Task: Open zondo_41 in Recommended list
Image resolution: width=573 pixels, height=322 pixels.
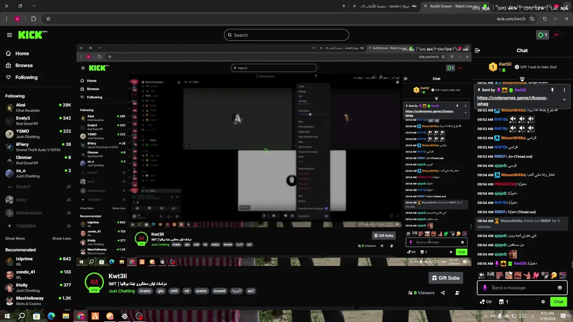Action: [x=38, y=274]
